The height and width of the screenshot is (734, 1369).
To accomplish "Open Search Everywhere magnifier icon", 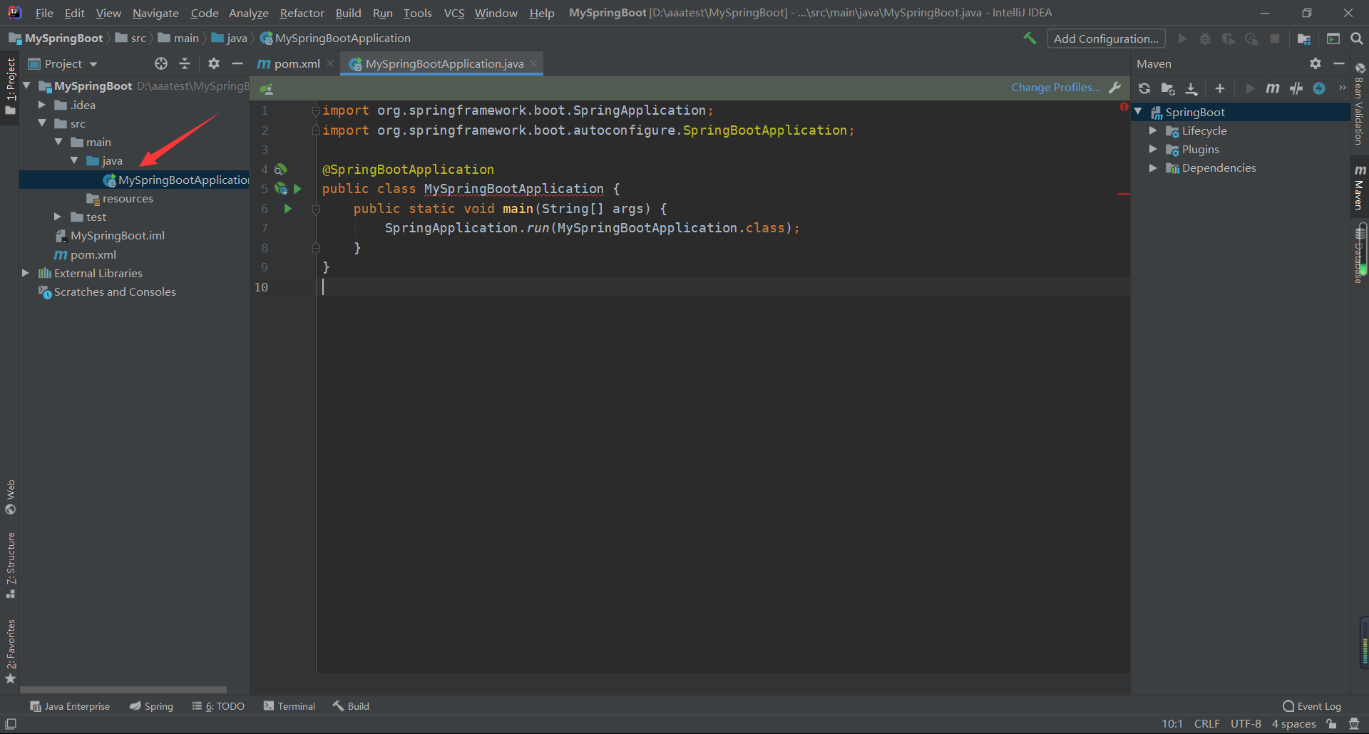I will pos(1357,38).
